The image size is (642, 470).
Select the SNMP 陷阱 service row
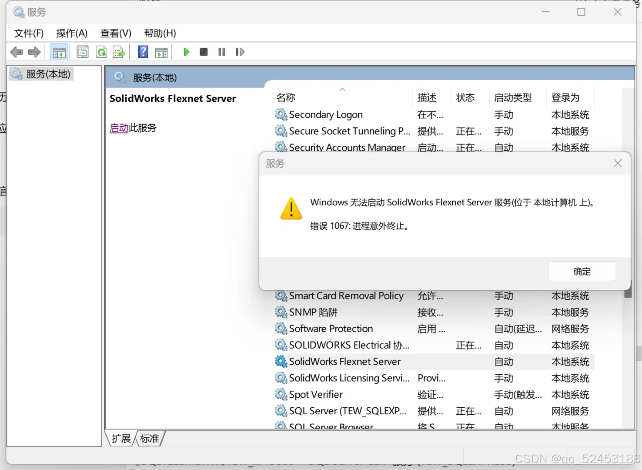434,312
